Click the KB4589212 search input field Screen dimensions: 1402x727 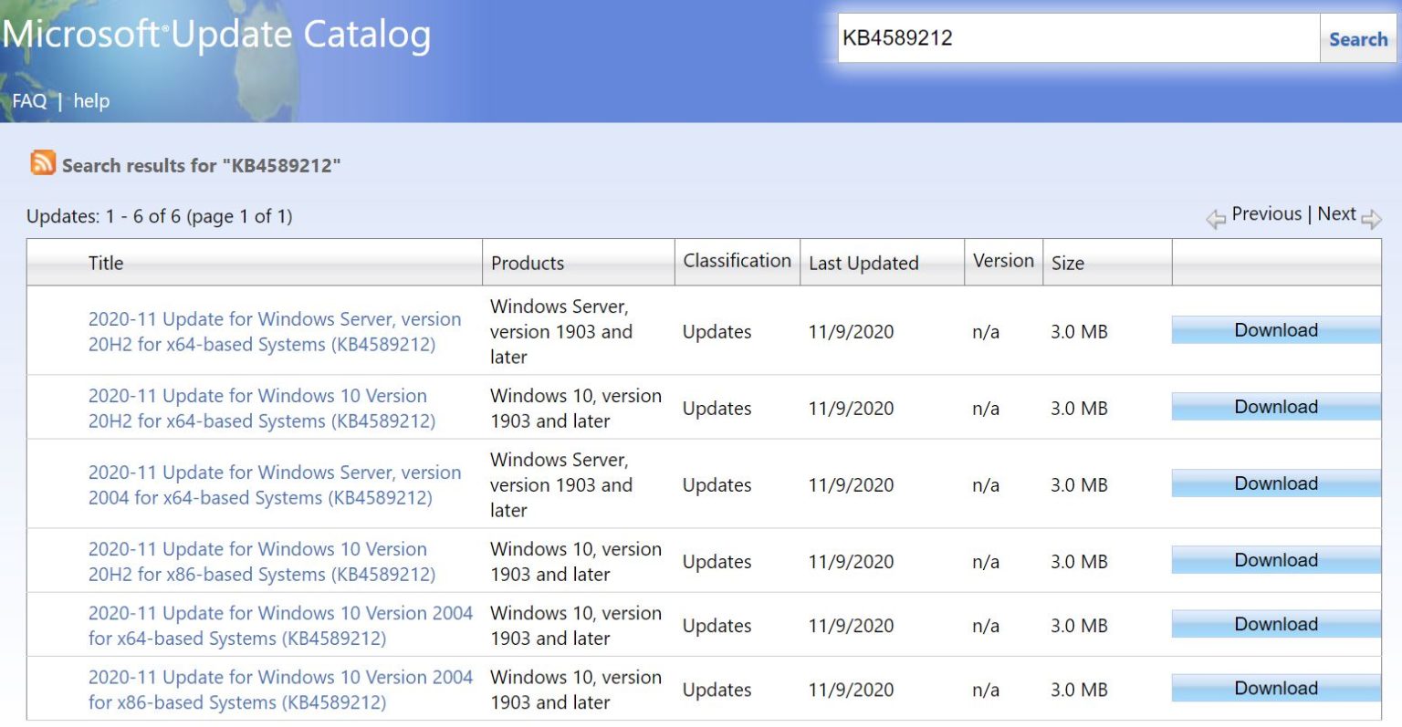[x=1077, y=38]
